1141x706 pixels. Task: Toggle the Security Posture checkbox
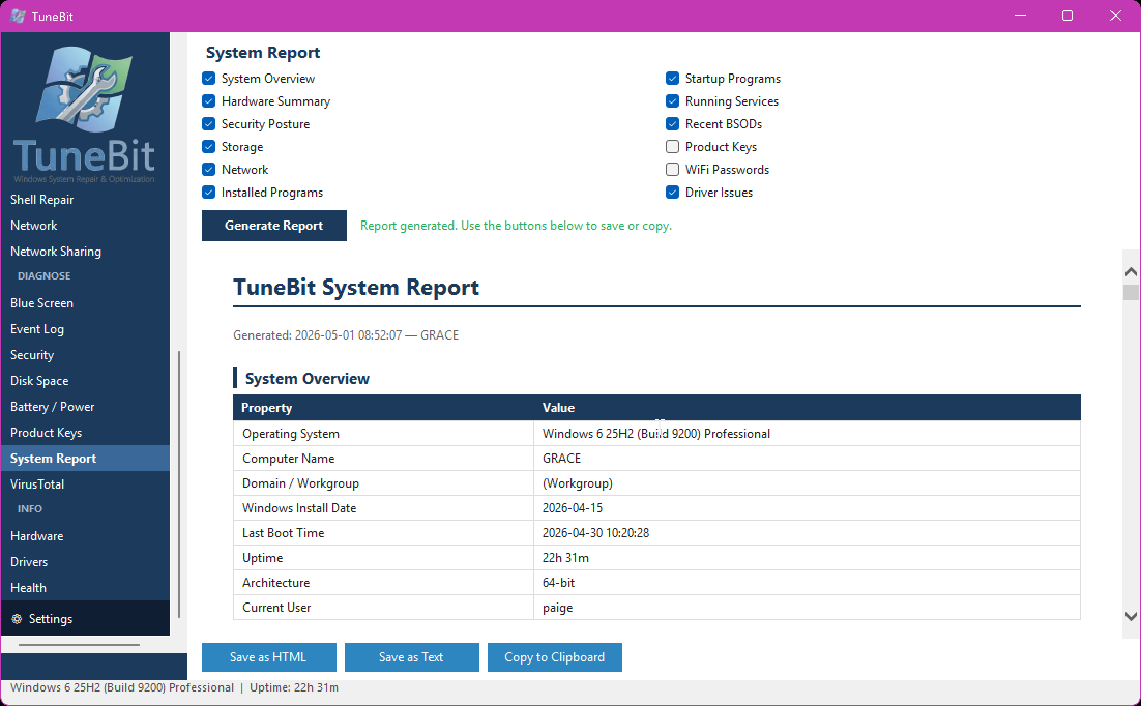point(209,124)
